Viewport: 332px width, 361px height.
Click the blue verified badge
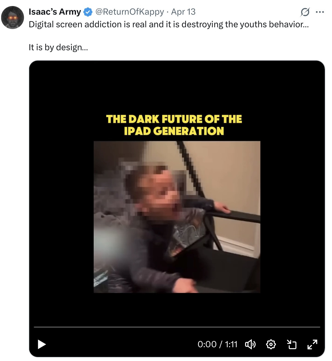88,12
